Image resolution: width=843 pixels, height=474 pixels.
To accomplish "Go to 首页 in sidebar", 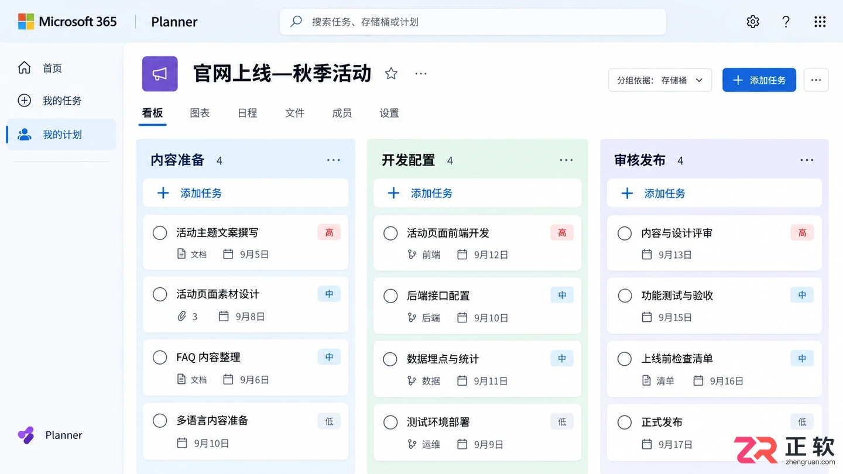I will pyautogui.click(x=61, y=68).
